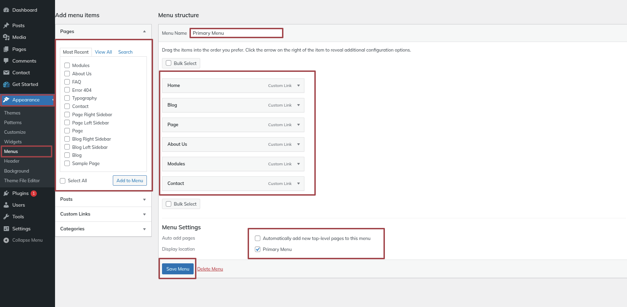Click the Collapse Menu arrow icon
The image size is (627, 307).
[6, 240]
